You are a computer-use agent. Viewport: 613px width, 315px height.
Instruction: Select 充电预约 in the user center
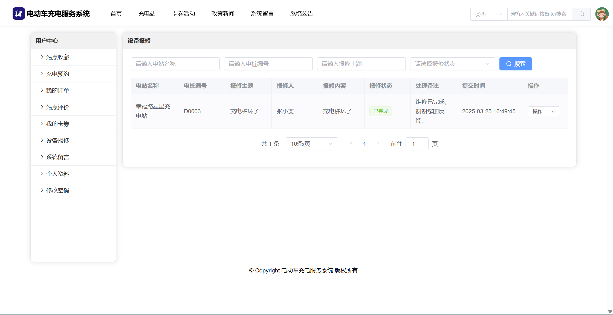pyautogui.click(x=57, y=74)
